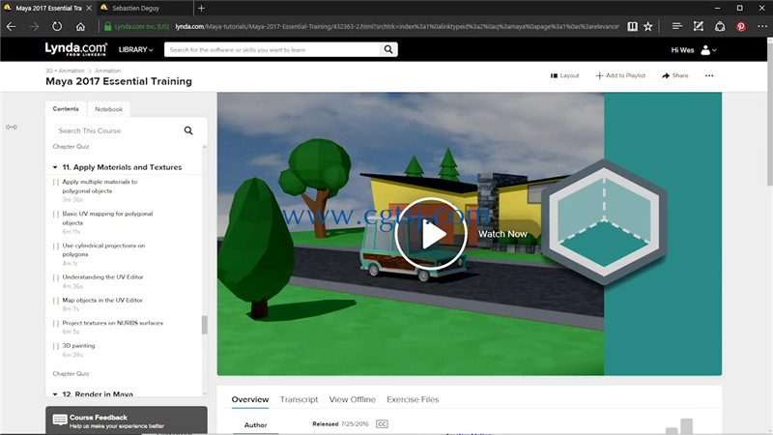The width and height of the screenshot is (773, 435).
Task: Open the browser more options ellipsis
Action: (x=762, y=27)
